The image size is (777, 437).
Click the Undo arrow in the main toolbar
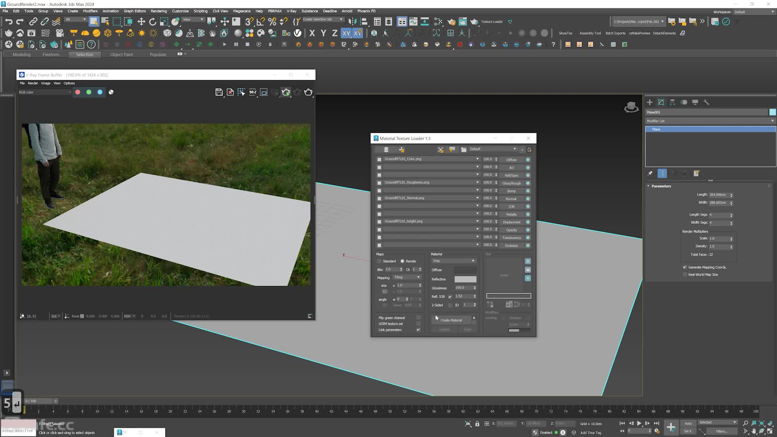coord(9,21)
